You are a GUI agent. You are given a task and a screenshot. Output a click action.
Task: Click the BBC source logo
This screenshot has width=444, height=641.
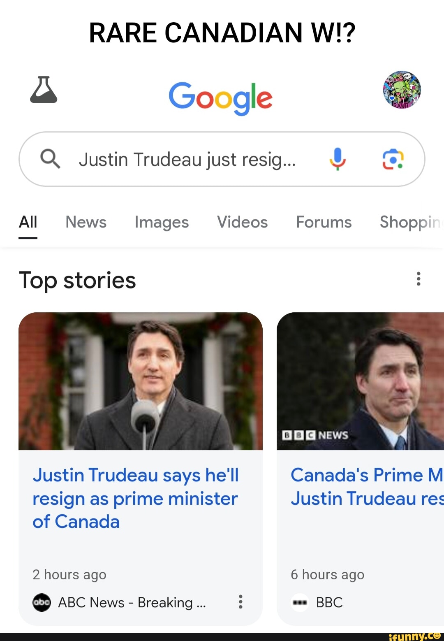300,602
